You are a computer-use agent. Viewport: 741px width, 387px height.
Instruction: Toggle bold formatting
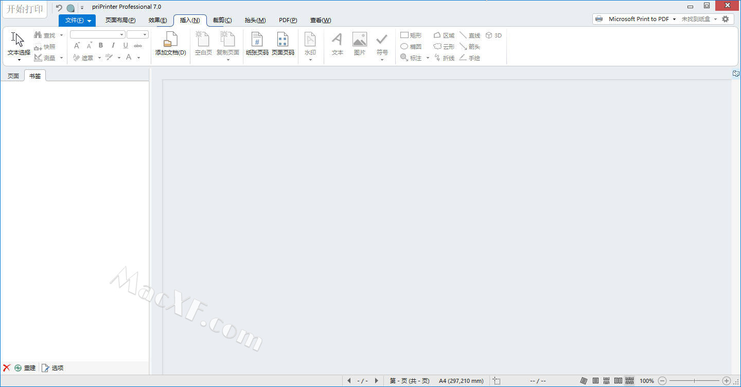pyautogui.click(x=101, y=46)
